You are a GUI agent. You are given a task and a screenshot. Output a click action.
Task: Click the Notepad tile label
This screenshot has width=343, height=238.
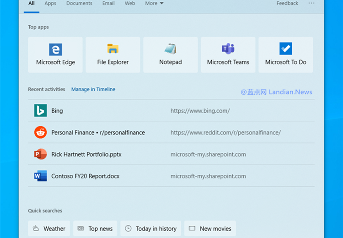pos(171,62)
